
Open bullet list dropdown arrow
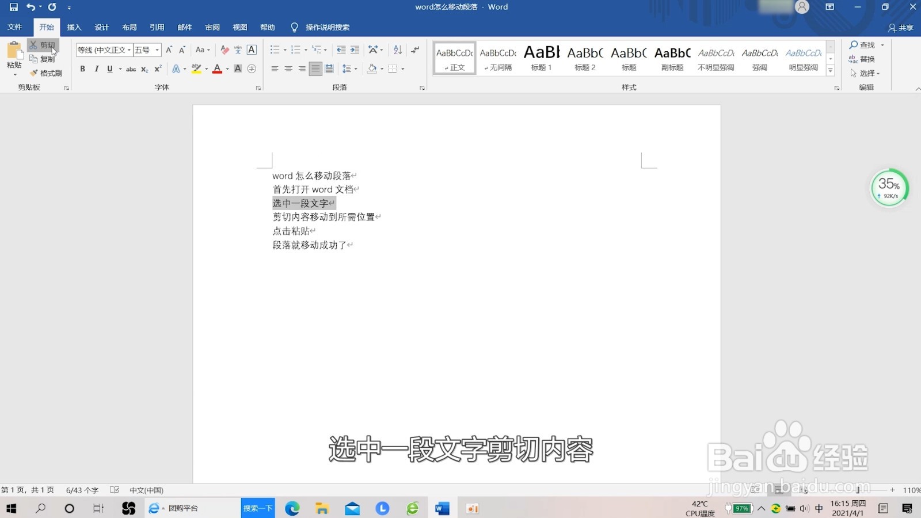pyautogui.click(x=285, y=50)
